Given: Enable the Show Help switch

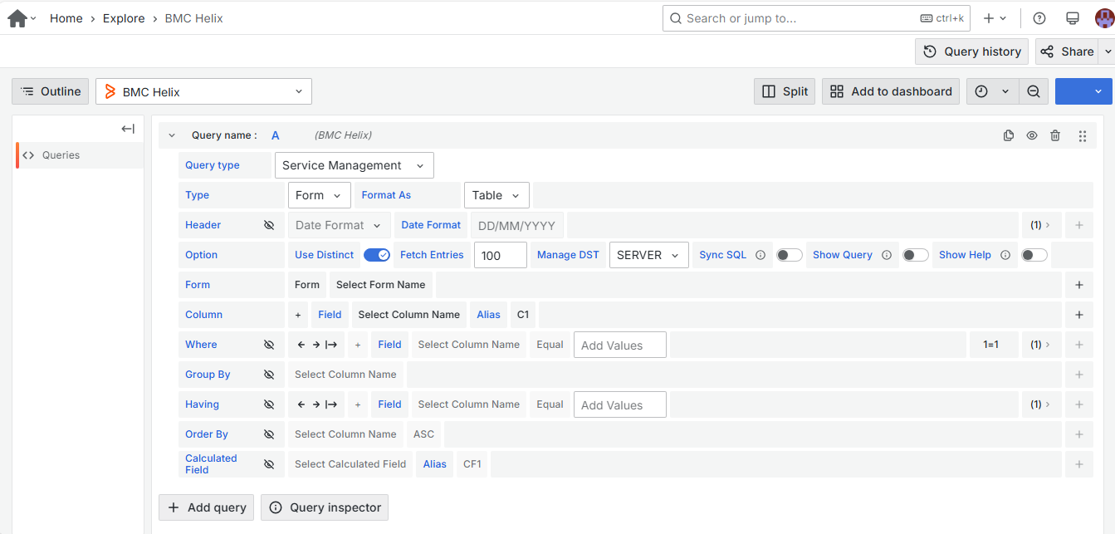Looking at the screenshot, I should (x=1034, y=255).
